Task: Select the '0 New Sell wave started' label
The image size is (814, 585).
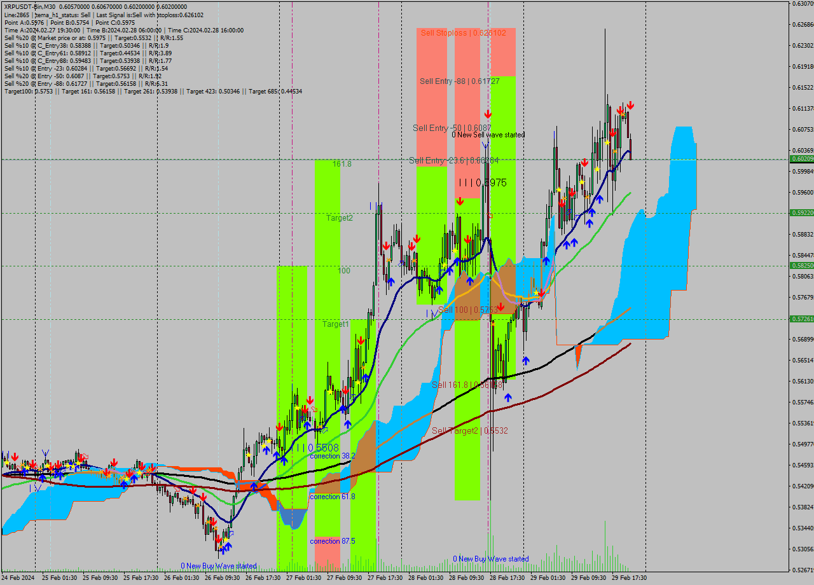Action: click(488, 135)
